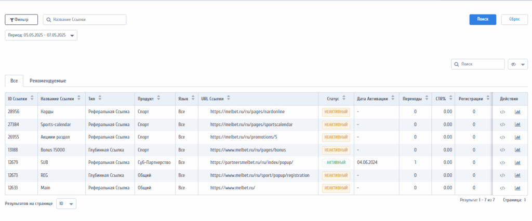Image resolution: width=532 pixels, height=221 pixels.
Task: Click URL https://partnersmelbet.ru/ru/index/popup/
Action: pyautogui.click(x=251, y=163)
